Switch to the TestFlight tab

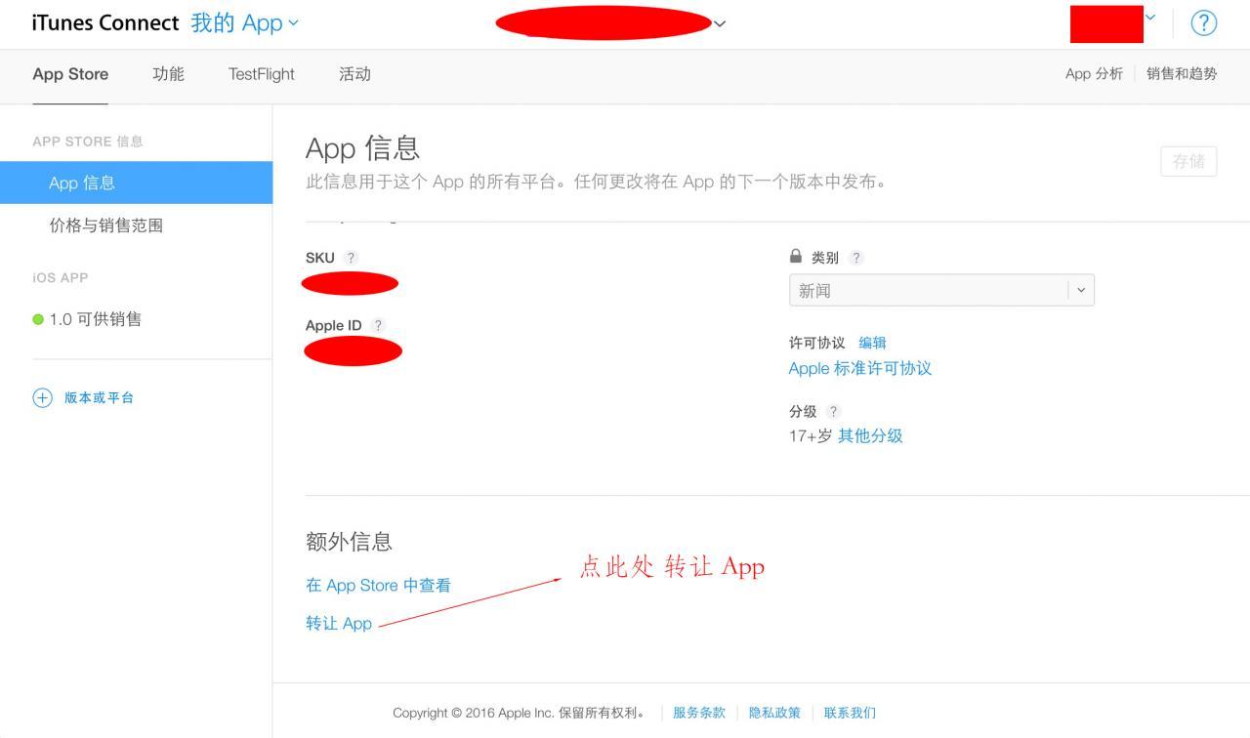click(x=262, y=74)
